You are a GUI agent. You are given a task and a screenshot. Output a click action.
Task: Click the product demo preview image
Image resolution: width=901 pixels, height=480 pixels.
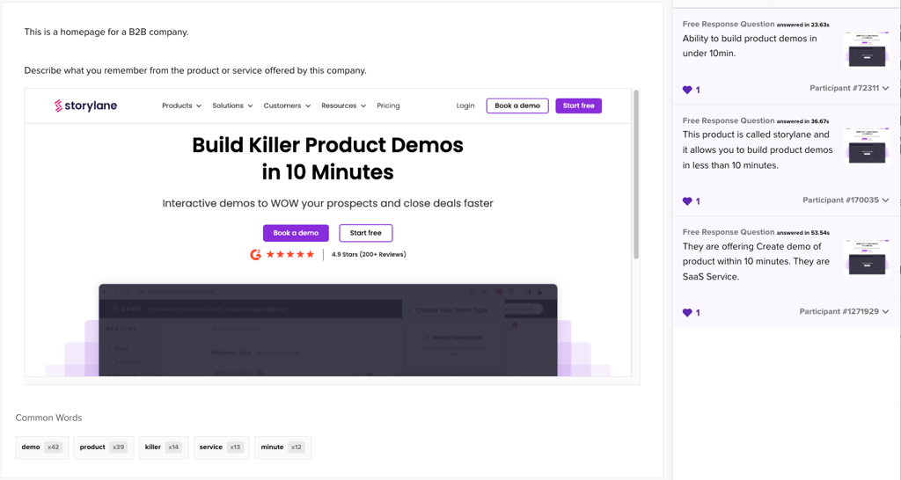[327, 330]
